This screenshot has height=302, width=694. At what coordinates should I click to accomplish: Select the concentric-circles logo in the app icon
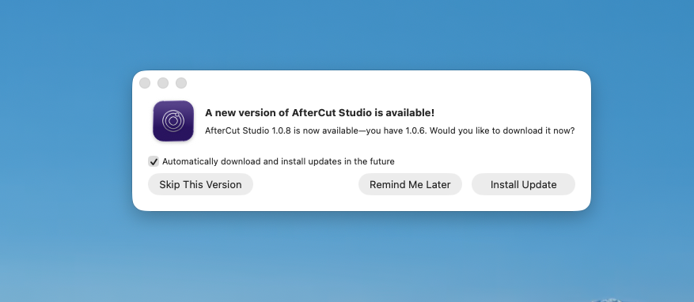click(173, 121)
